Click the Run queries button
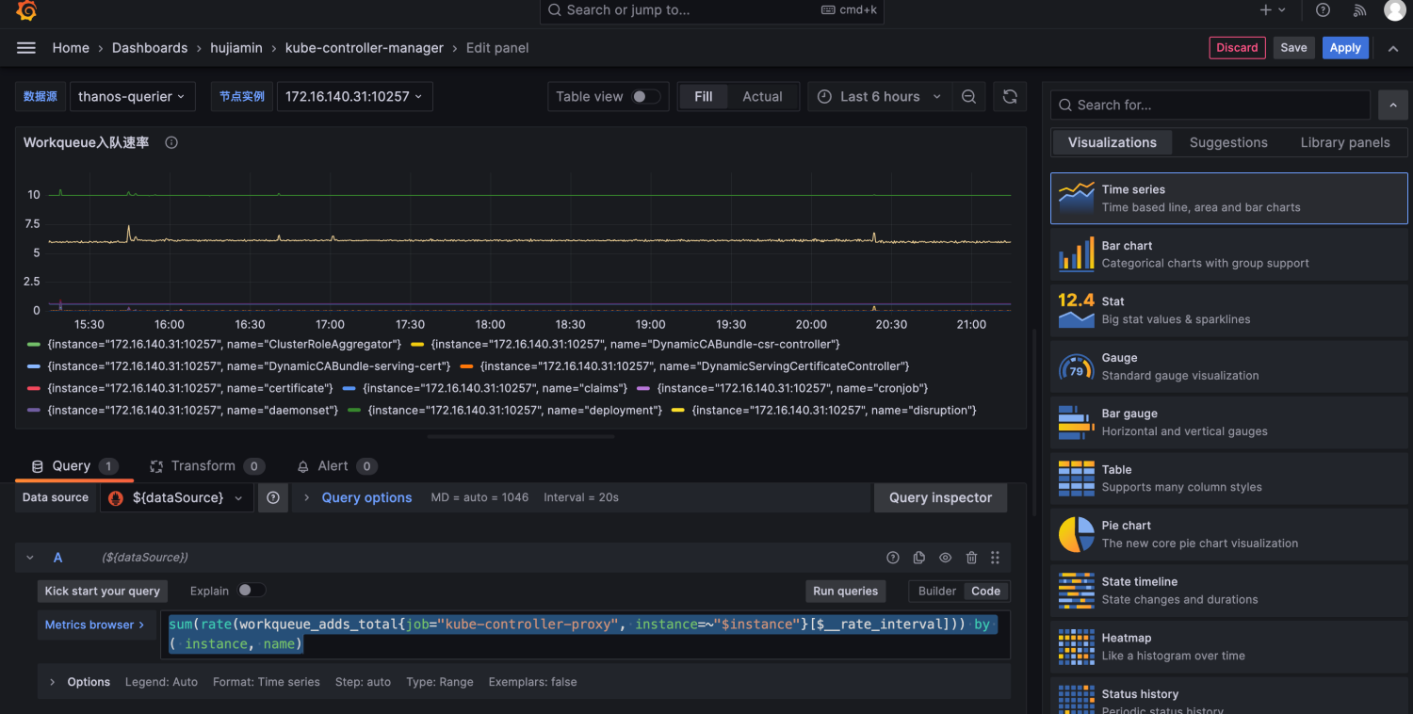This screenshot has width=1413, height=714. point(845,591)
